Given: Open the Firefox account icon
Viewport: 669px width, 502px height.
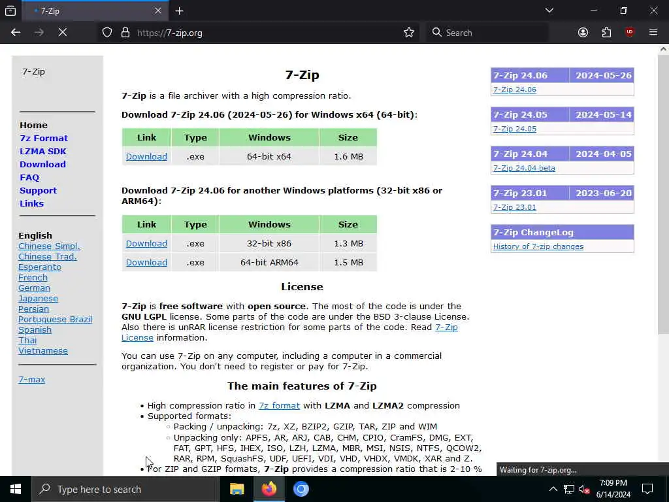Looking at the screenshot, I should (x=583, y=33).
